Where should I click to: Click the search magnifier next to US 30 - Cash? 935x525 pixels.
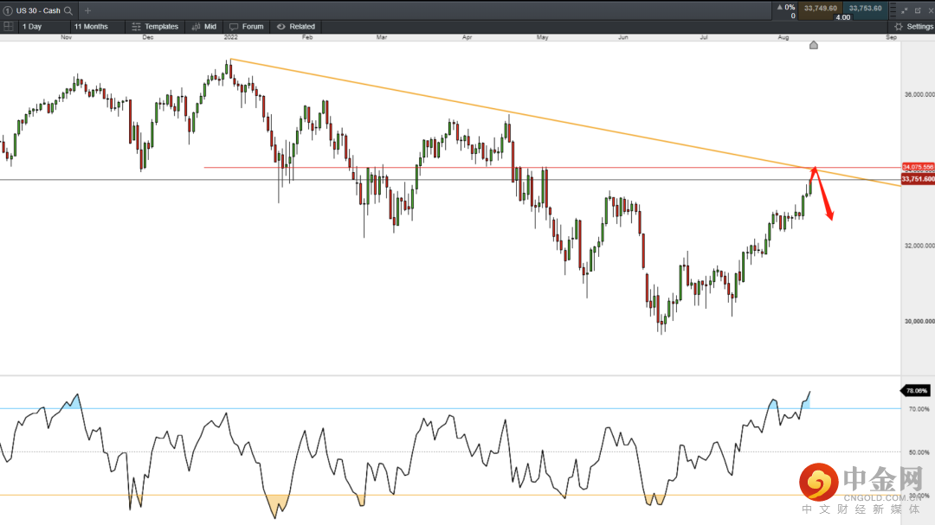click(x=68, y=11)
